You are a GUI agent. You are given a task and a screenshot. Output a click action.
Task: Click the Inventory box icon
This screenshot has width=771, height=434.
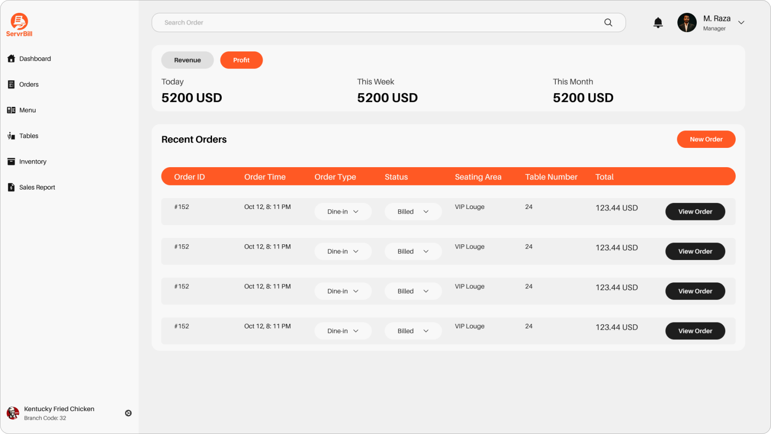[11, 162]
